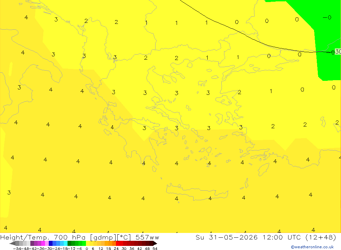The height and width of the screenshot is (250, 341).
Task: Click the -36 label on the color scale
Action: pos(41,249)
